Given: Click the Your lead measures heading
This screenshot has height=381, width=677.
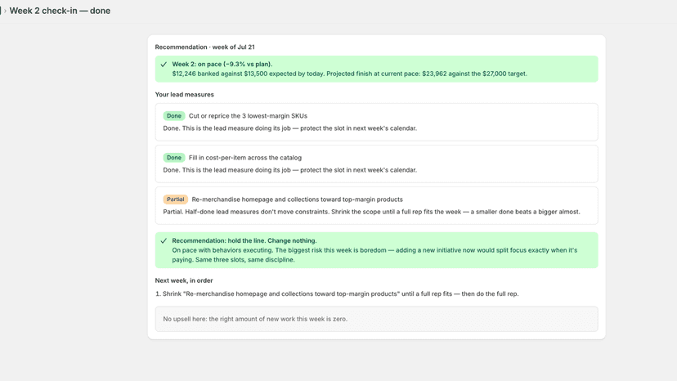Looking at the screenshot, I should pos(184,94).
